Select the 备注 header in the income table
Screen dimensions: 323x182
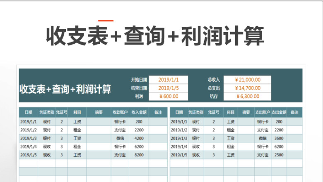tap(158, 112)
